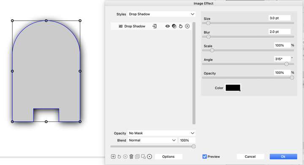
Task: Click the right-middle selection handle of shape
Action: (x=80, y=71)
